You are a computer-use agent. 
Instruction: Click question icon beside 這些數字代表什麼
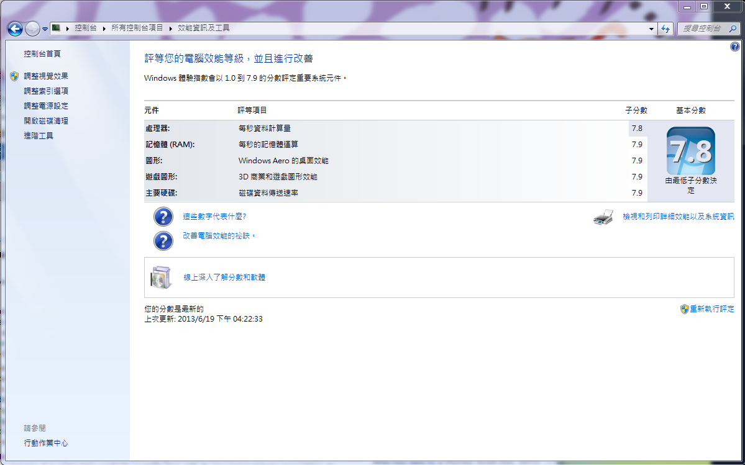point(163,217)
